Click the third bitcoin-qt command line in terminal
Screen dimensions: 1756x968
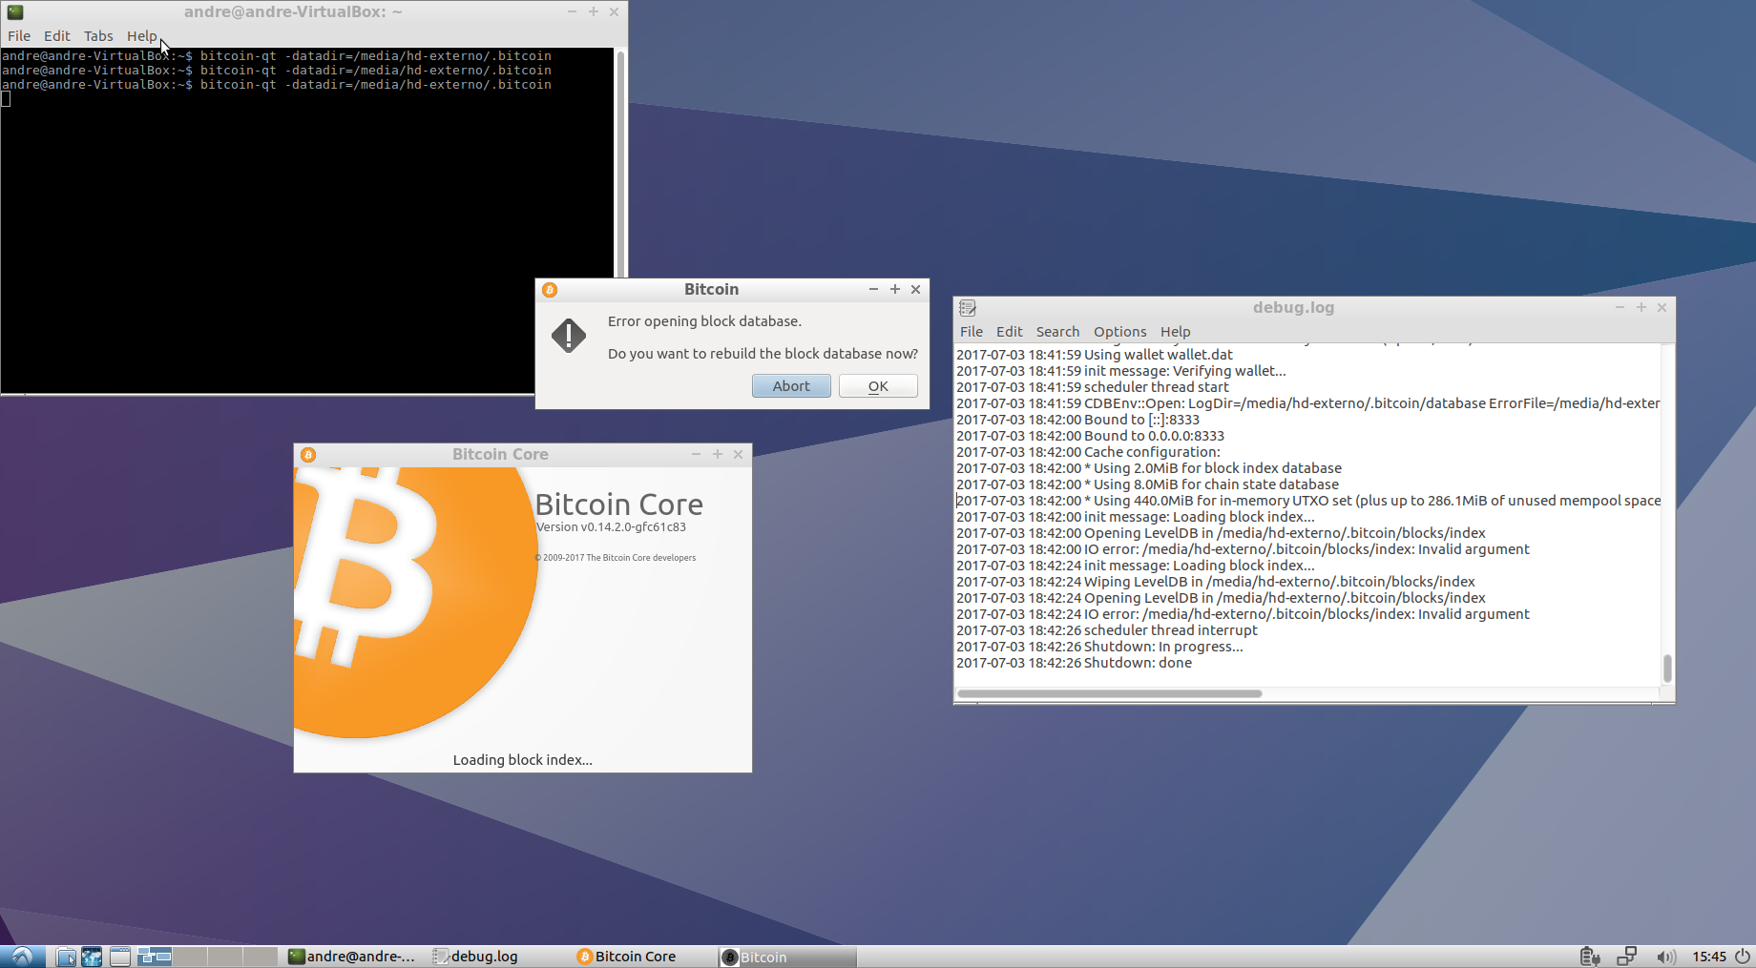(277, 85)
